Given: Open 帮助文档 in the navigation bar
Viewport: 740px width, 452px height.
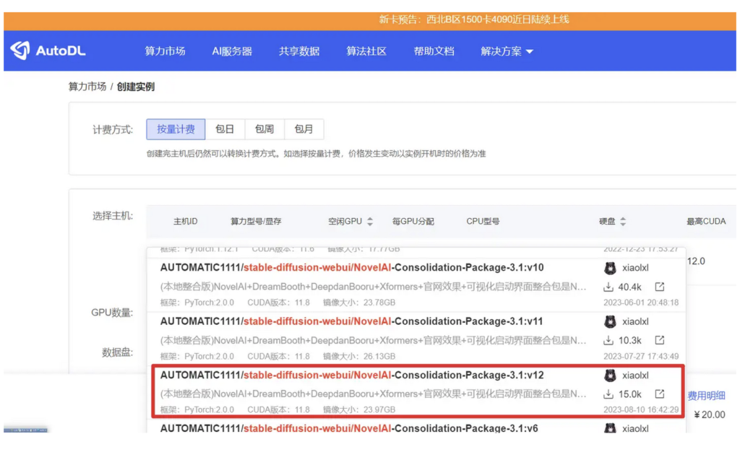Looking at the screenshot, I should [434, 51].
